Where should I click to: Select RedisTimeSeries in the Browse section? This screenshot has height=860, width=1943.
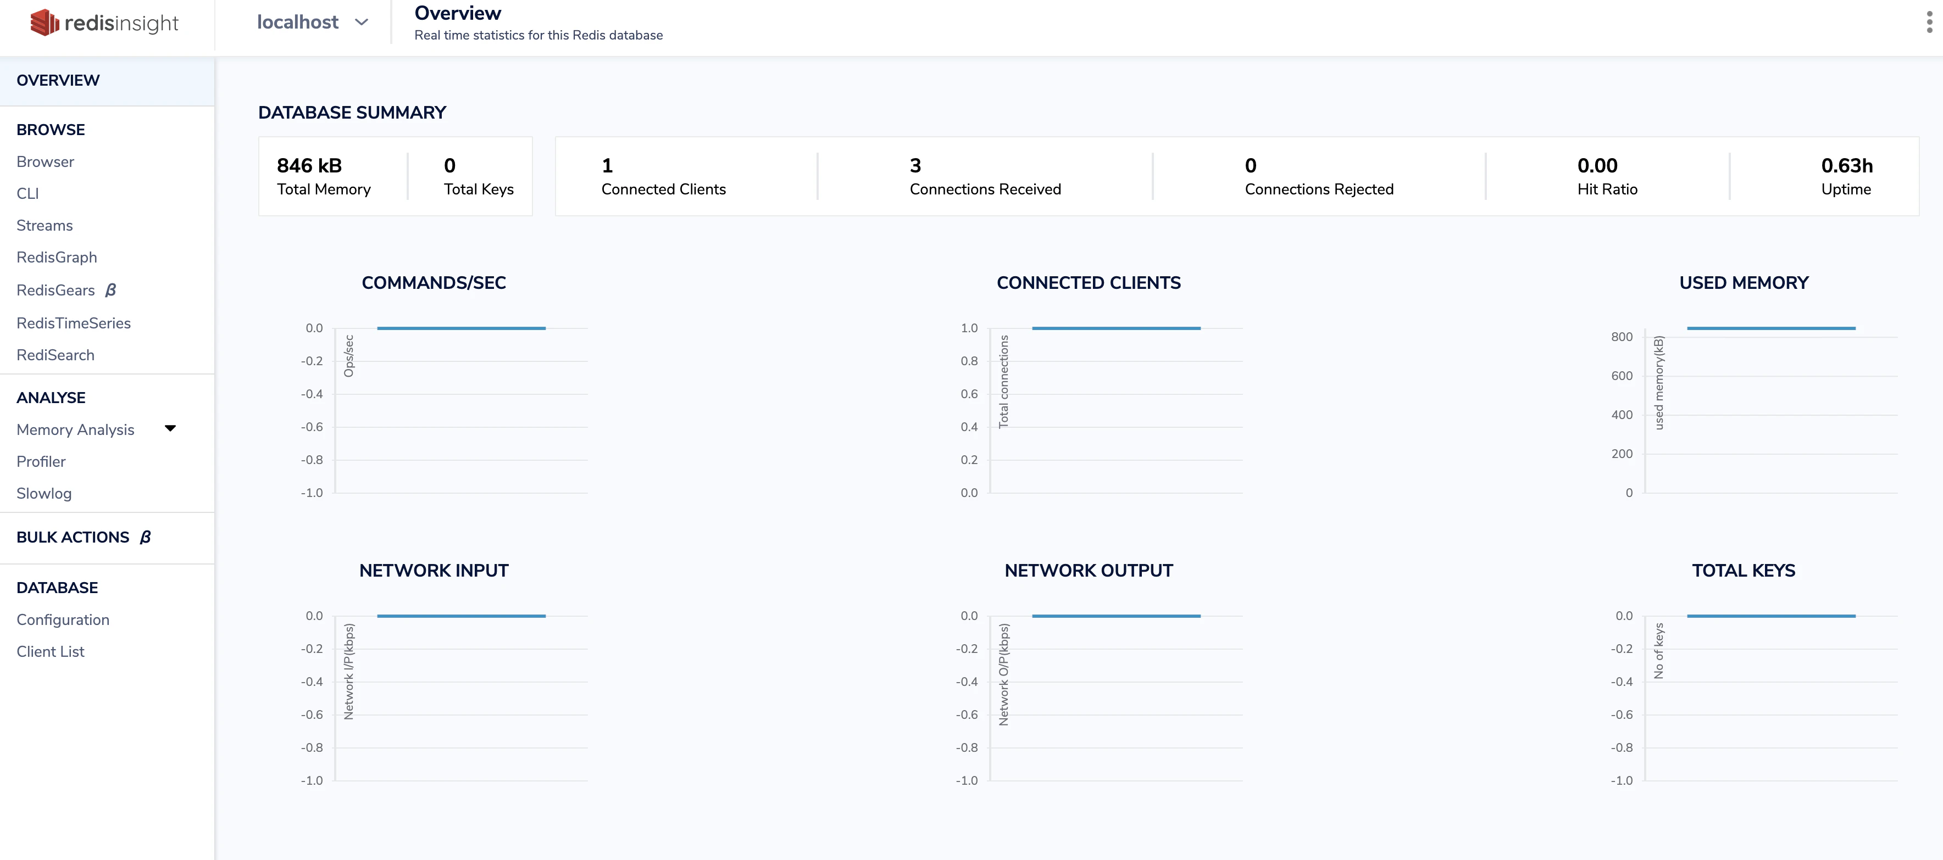pyautogui.click(x=73, y=323)
